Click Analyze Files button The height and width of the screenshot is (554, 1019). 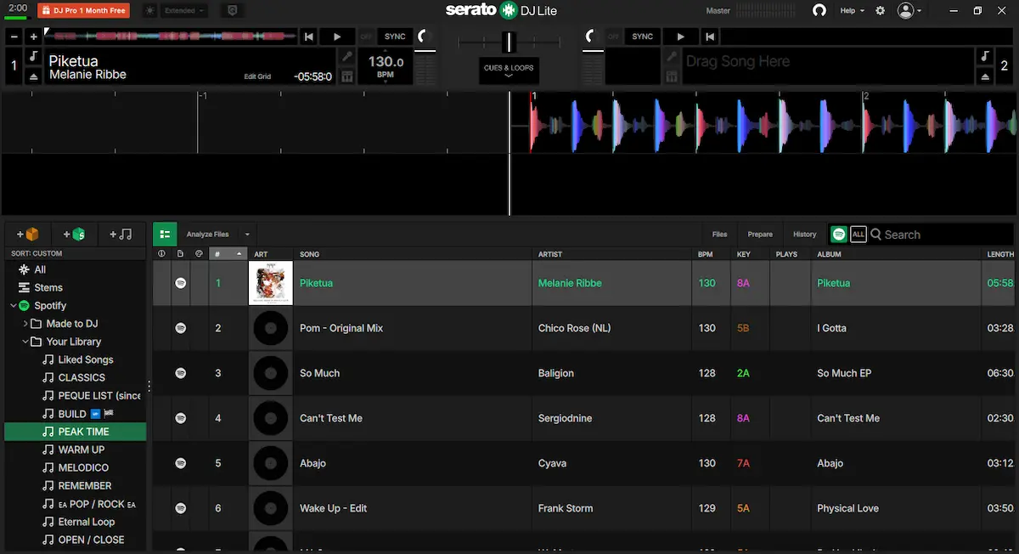point(208,235)
